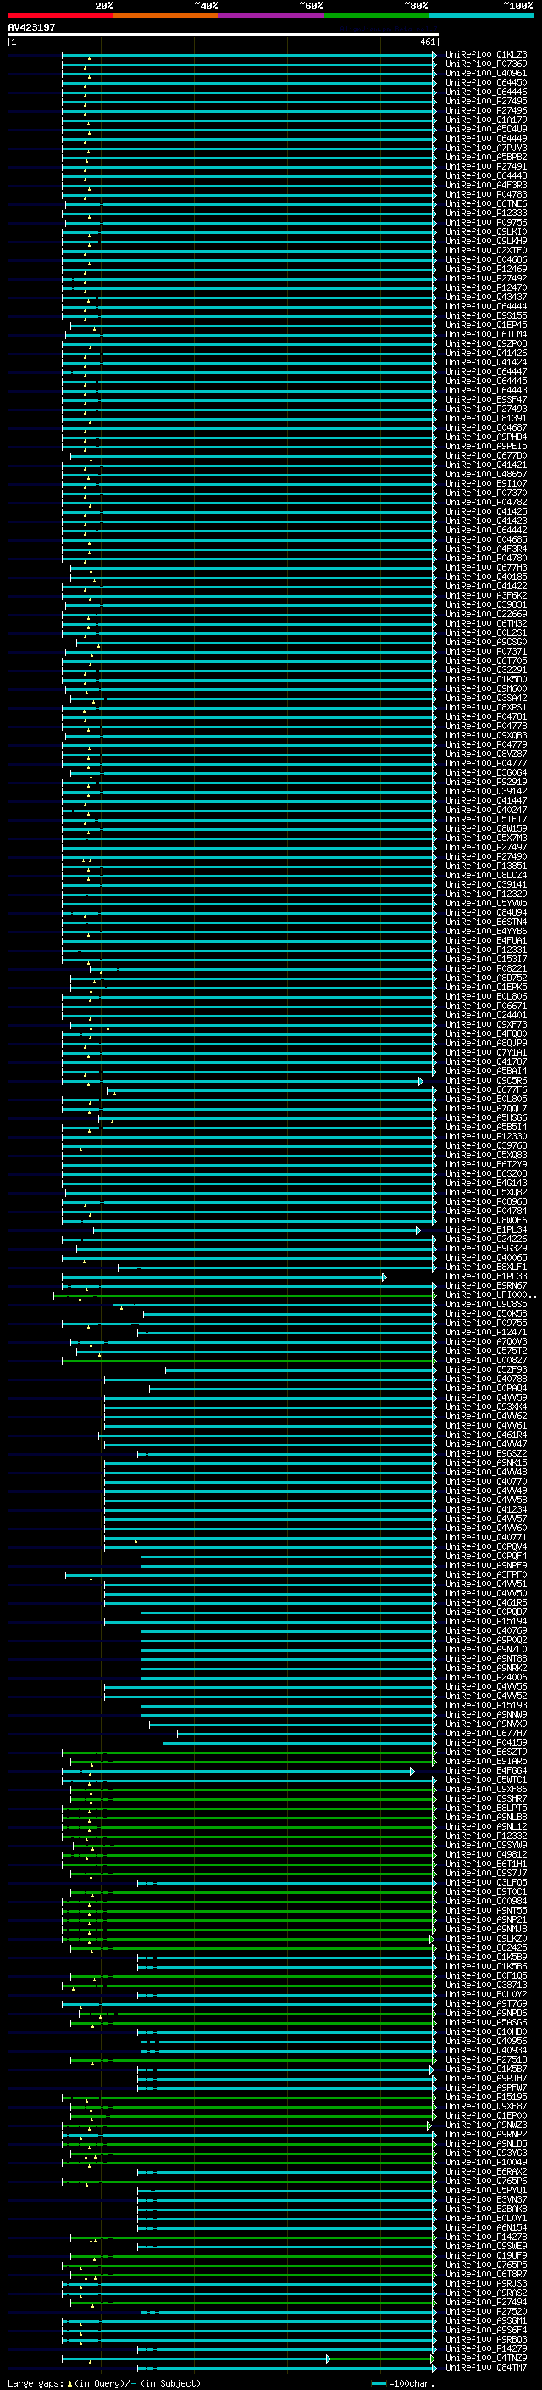Select hit label UniRef100_Q9ZP08

tap(485, 344)
